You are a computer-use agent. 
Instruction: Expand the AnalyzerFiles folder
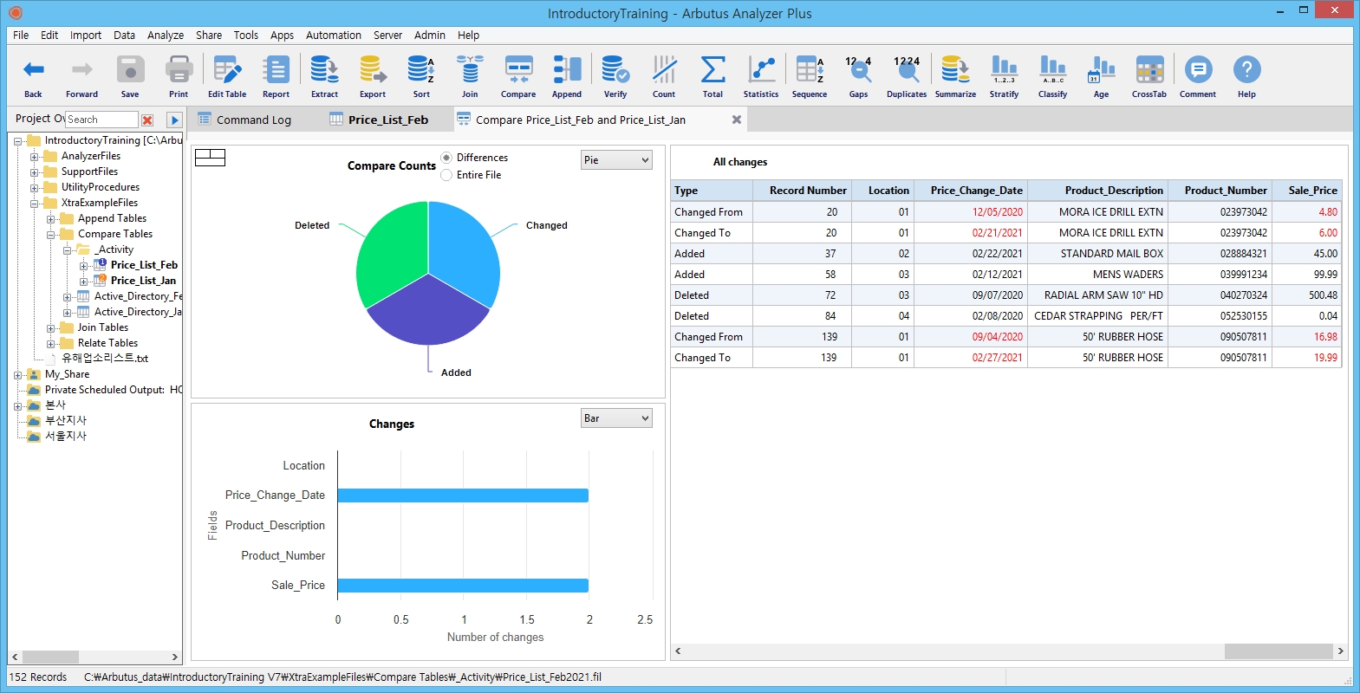click(35, 157)
